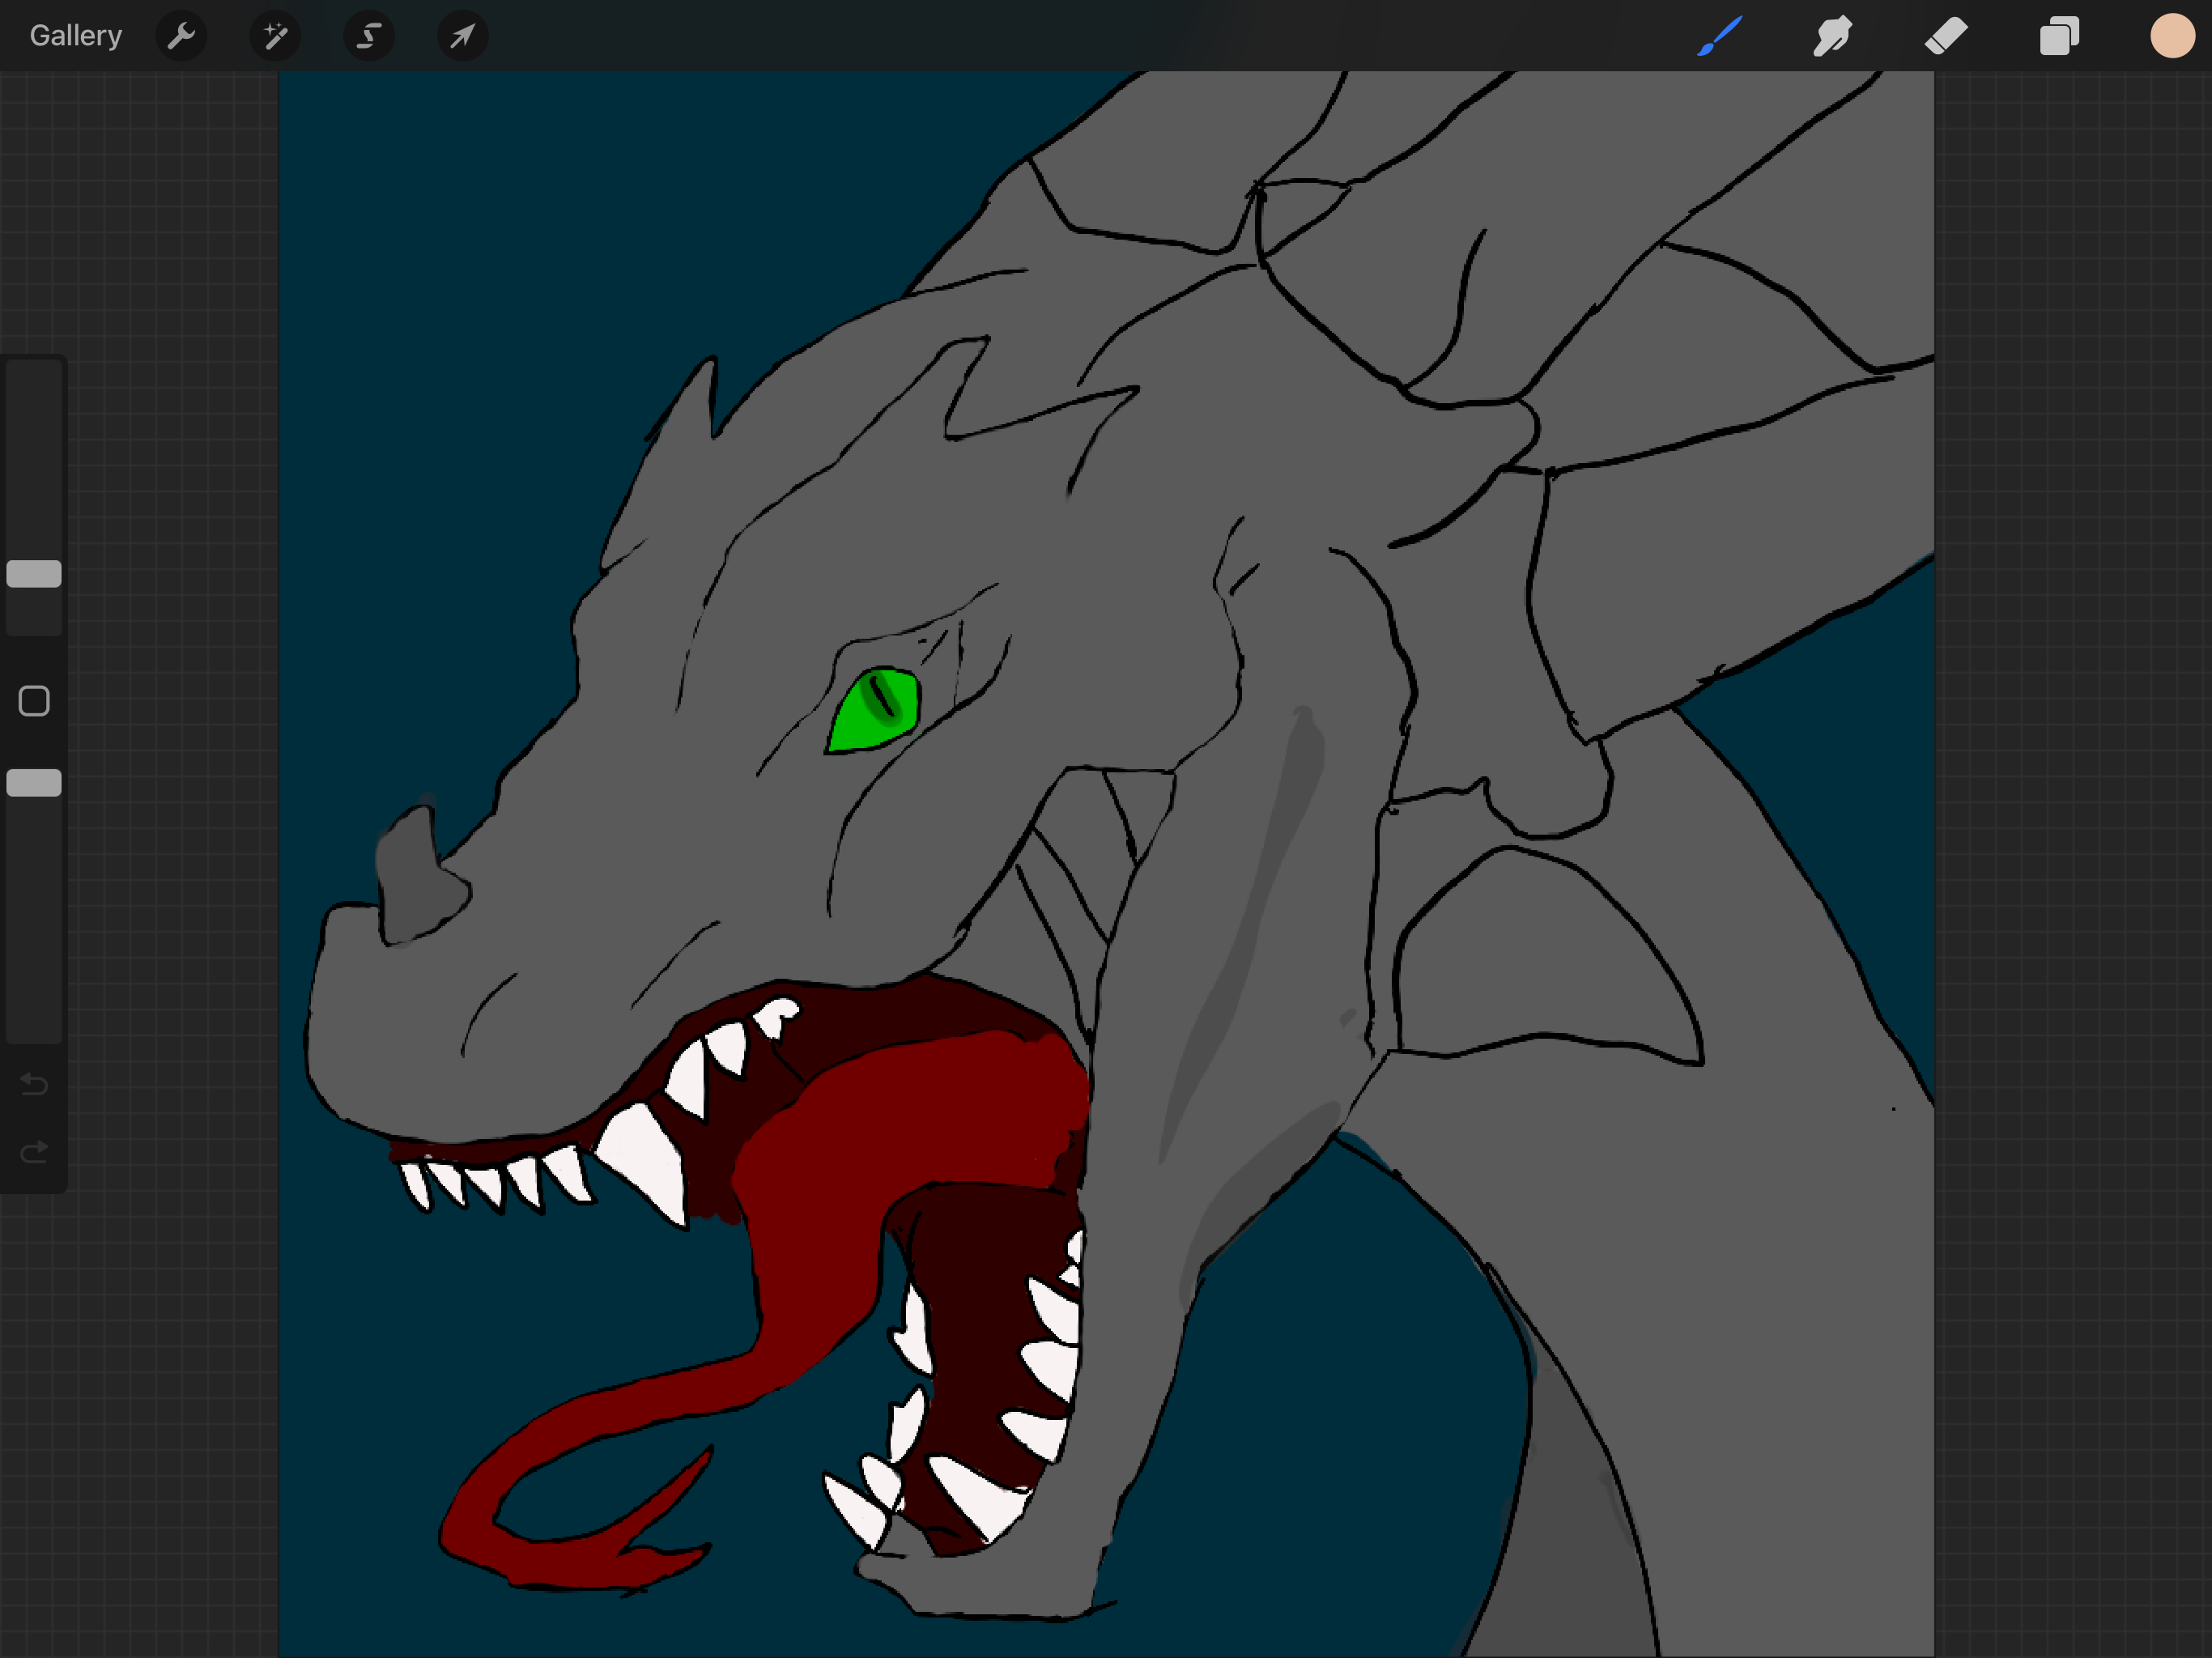
Task: Tap the Redo arrow
Action: pyautogui.click(x=34, y=1153)
